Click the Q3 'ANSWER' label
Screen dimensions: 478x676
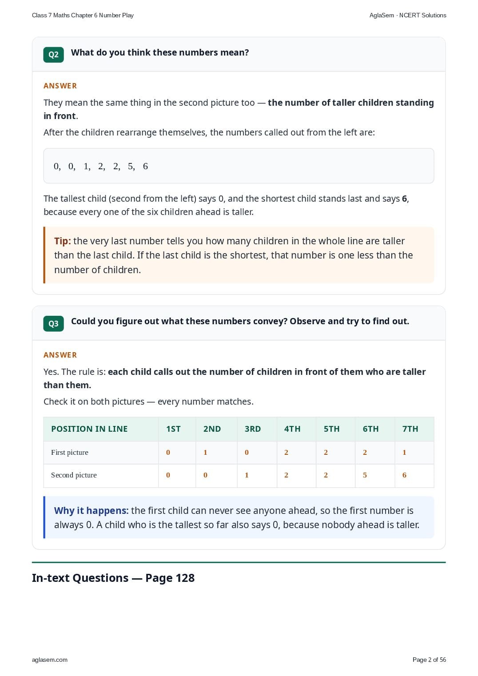[60, 355]
